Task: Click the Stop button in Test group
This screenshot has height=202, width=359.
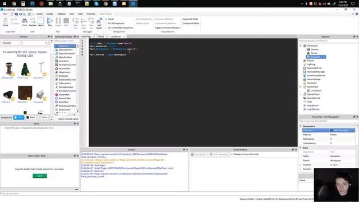Action: click(66, 21)
